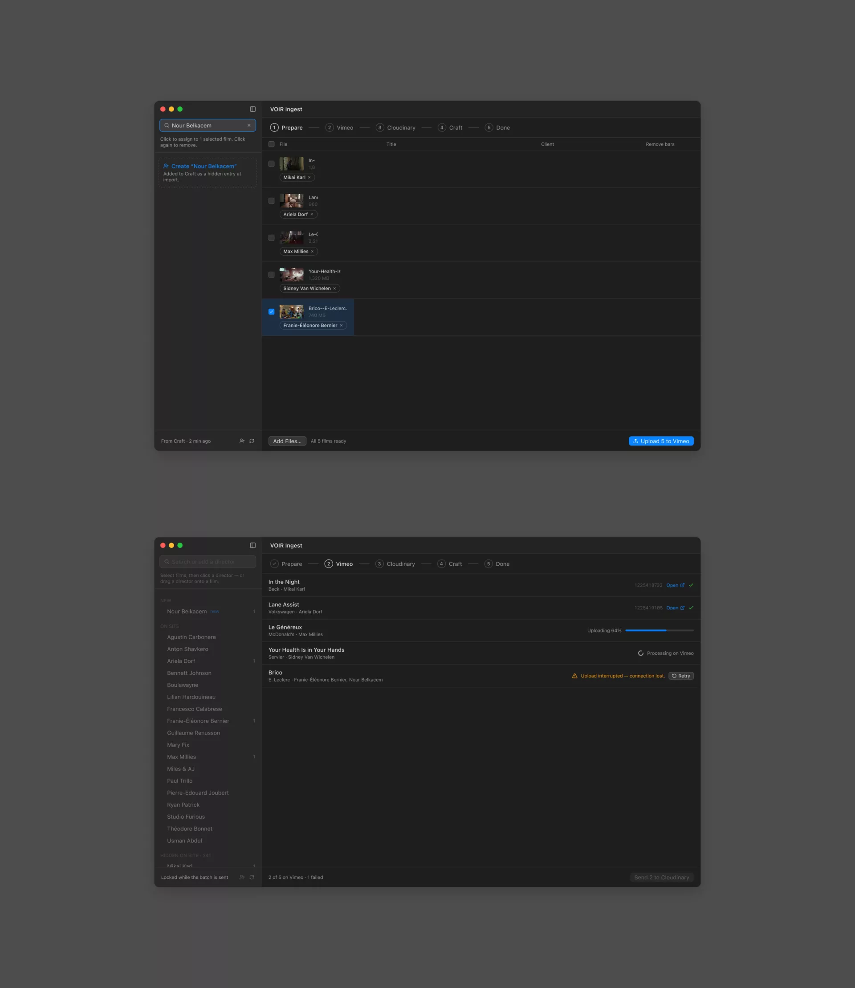The height and width of the screenshot is (988, 855).
Task: Click Processing on Vimeo spinner icon
Action: 641,653
